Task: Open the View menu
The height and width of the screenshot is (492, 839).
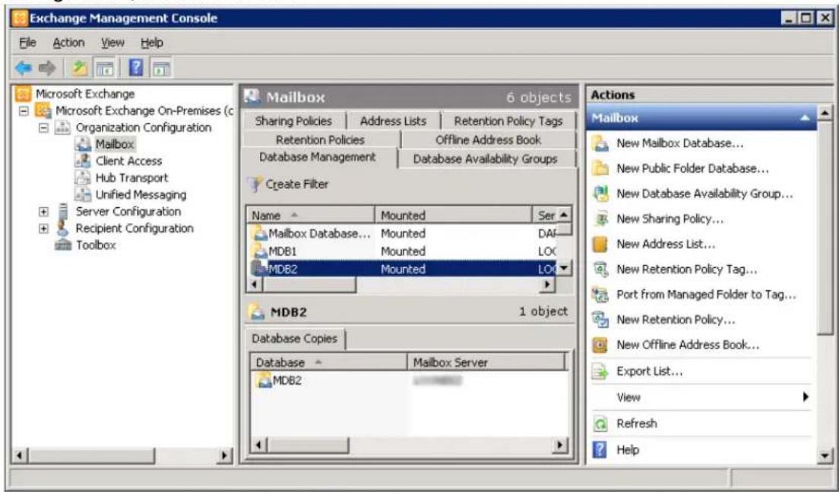Action: pos(113,43)
